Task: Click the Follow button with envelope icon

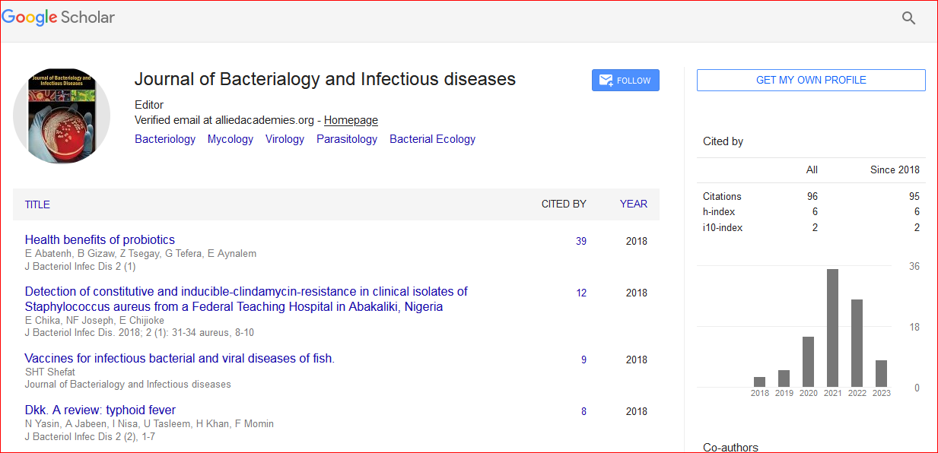Action: point(625,81)
